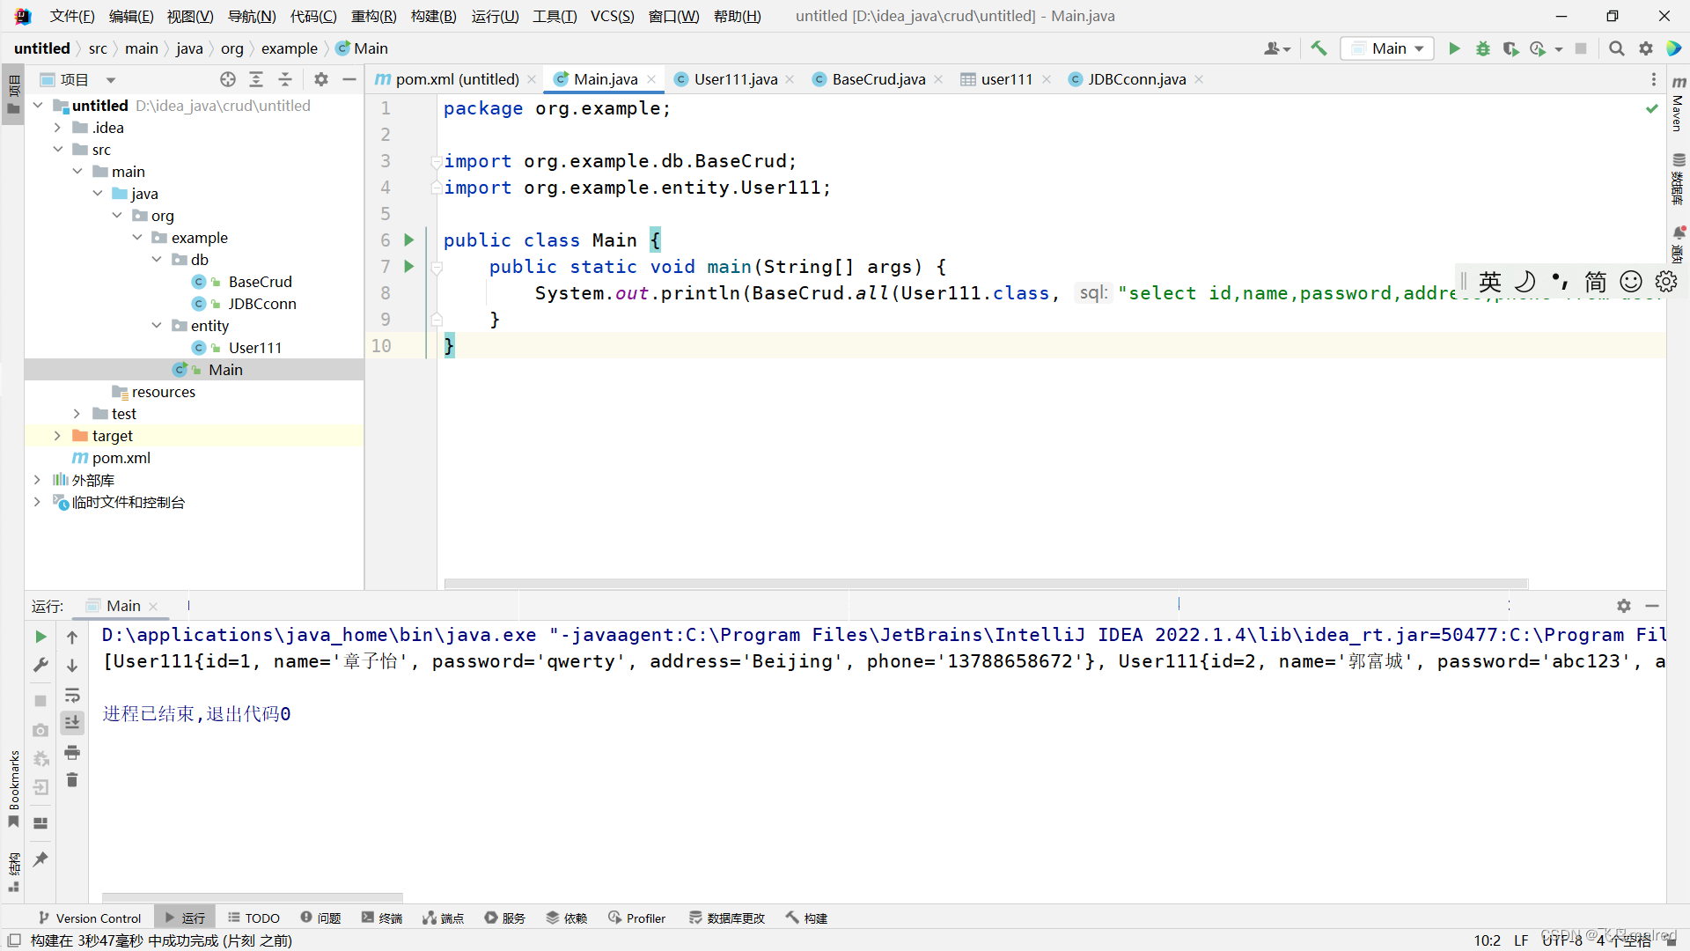This screenshot has width=1690, height=951.
Task: Toggle scroll-to-end in the console
Action: pyautogui.click(x=72, y=722)
